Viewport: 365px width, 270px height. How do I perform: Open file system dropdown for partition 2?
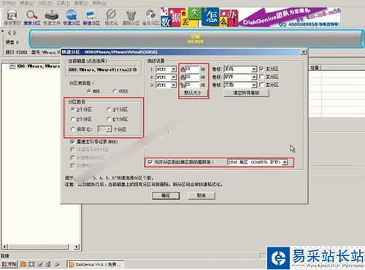tap(174, 77)
